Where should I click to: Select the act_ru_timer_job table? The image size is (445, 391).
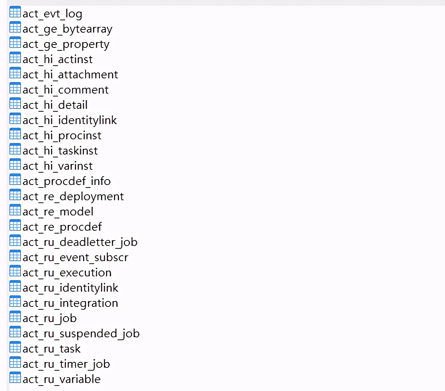click(66, 364)
